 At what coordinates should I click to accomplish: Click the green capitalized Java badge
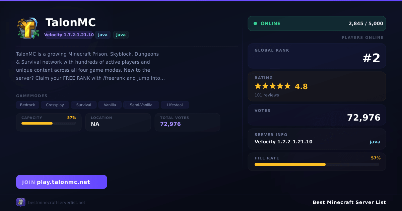coord(121,35)
